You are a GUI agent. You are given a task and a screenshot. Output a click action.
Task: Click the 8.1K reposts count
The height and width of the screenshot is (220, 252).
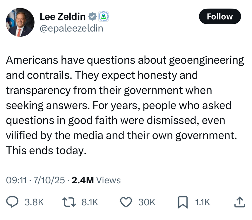click(x=90, y=202)
